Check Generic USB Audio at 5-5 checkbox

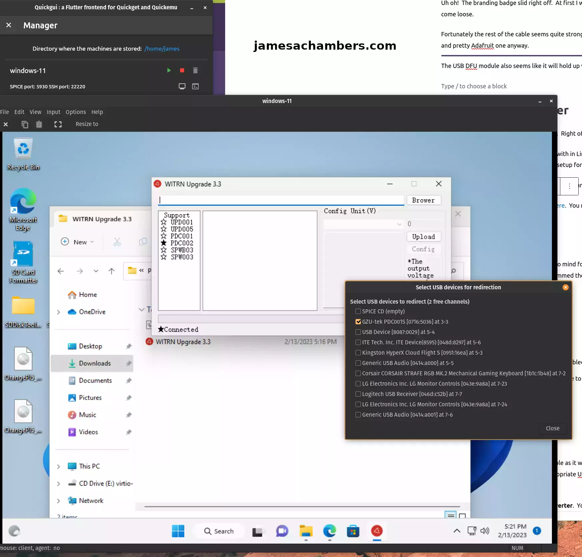click(x=358, y=363)
